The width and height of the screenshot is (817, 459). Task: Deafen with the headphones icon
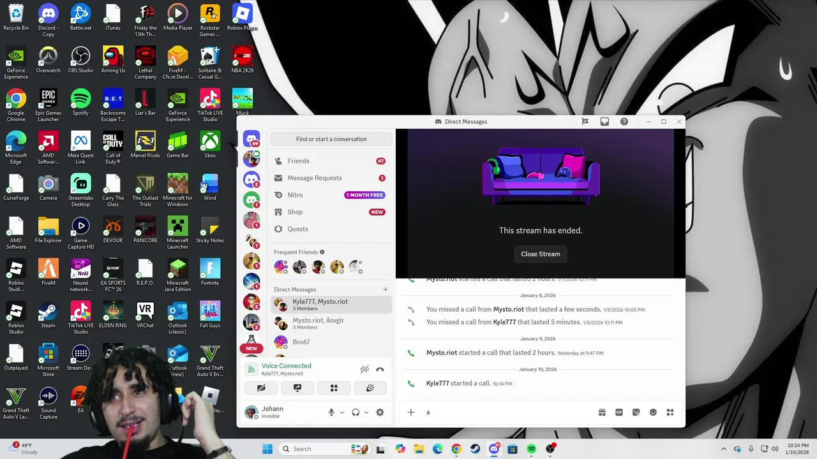356,412
